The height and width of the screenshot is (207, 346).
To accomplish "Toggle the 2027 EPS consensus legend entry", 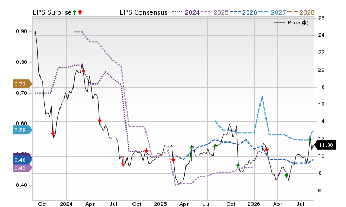I will coord(272,12).
